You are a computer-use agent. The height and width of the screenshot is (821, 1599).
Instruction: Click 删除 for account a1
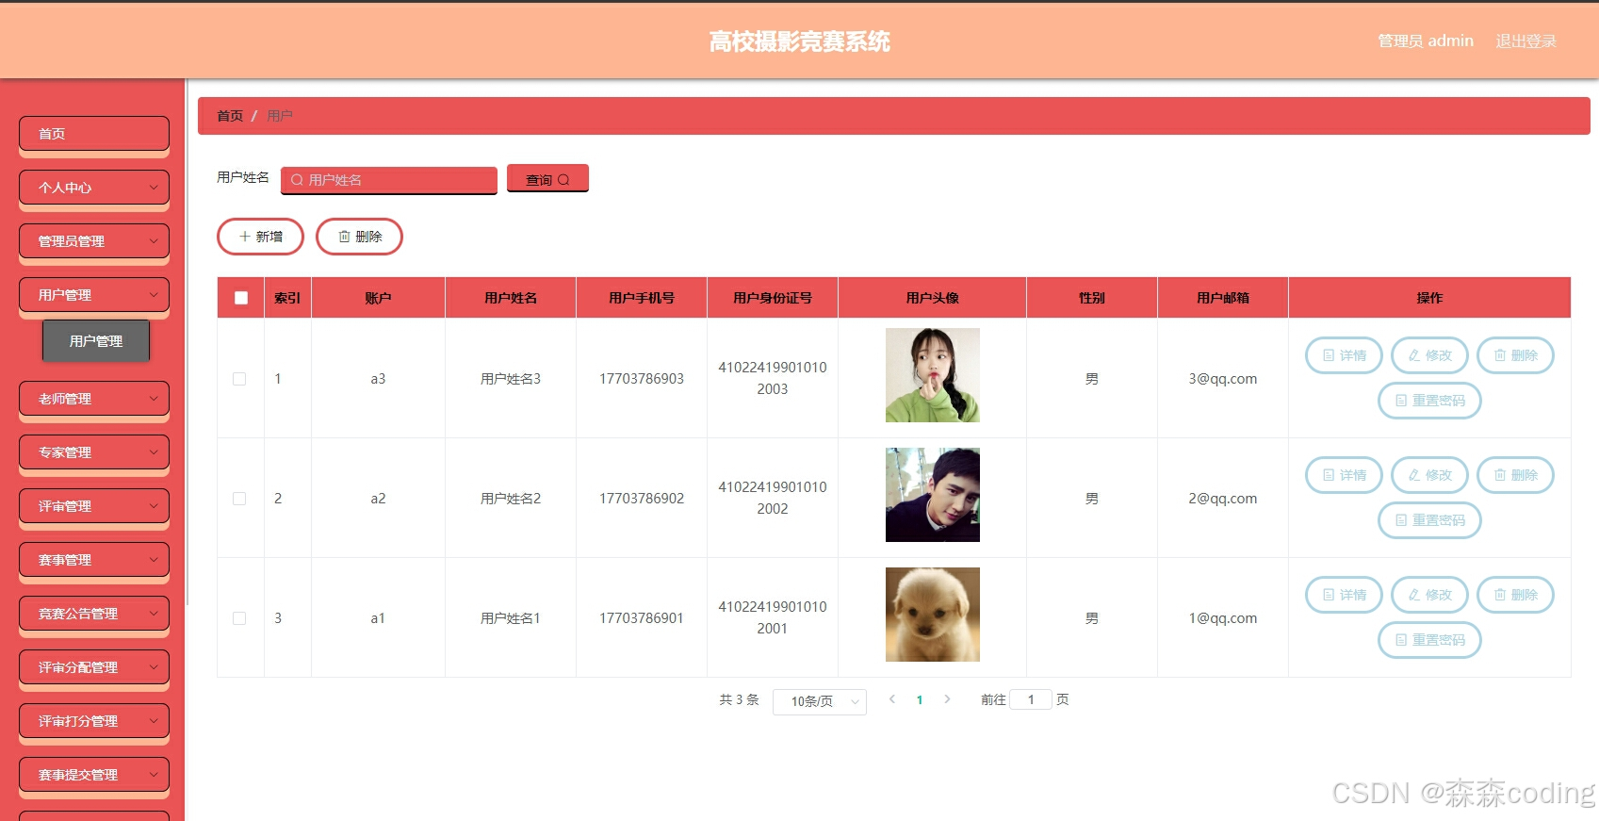(x=1515, y=595)
